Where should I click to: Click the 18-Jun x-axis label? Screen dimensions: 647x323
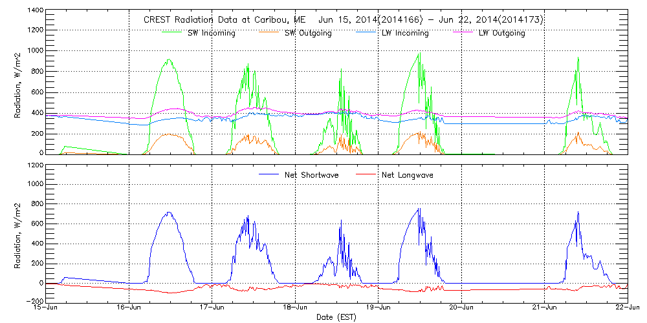[x=296, y=307]
